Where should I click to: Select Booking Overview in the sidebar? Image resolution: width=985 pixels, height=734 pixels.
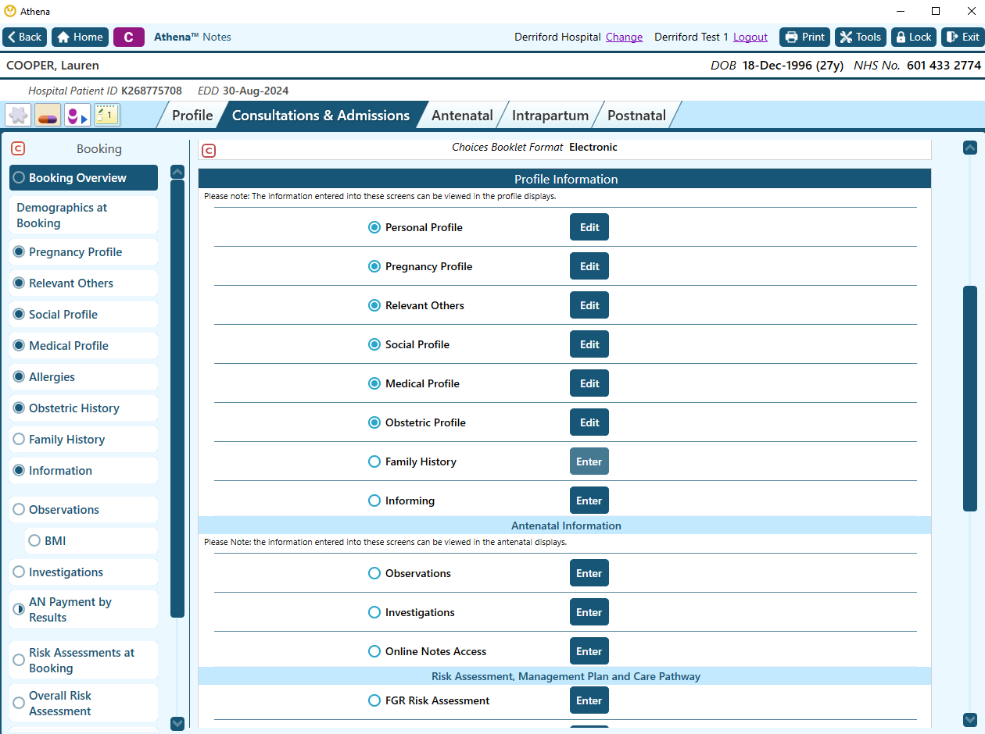tap(84, 178)
